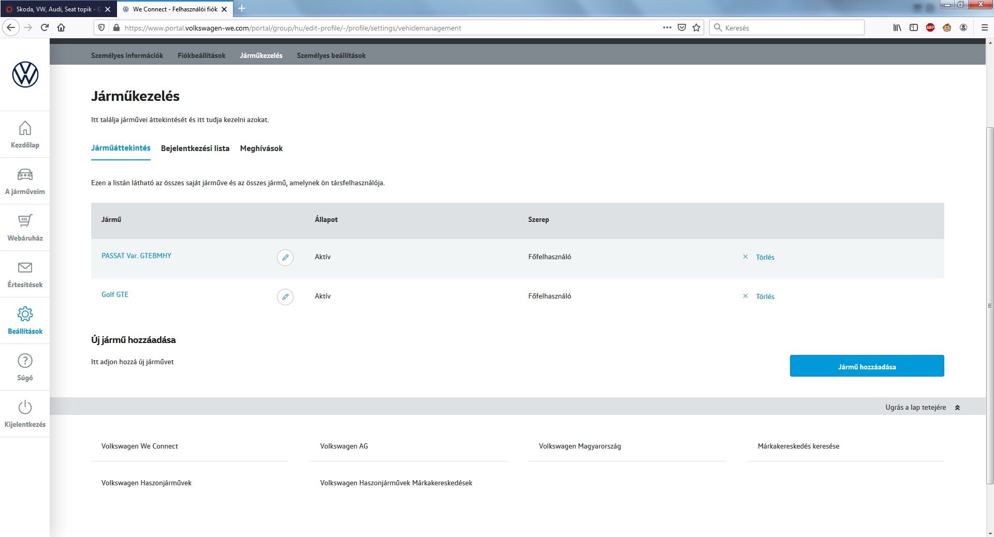This screenshot has height=537, width=994.
Task: Click the browser forward arrow
Action: (28, 27)
